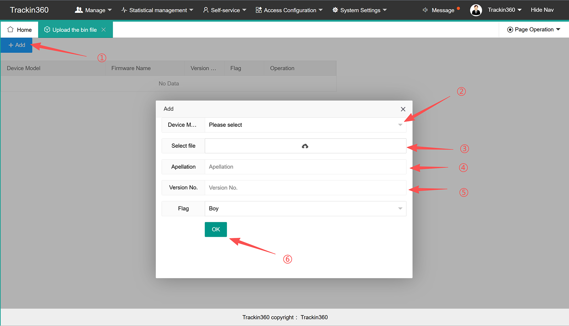Open the Self-service menu
The image size is (569, 326).
225,10
